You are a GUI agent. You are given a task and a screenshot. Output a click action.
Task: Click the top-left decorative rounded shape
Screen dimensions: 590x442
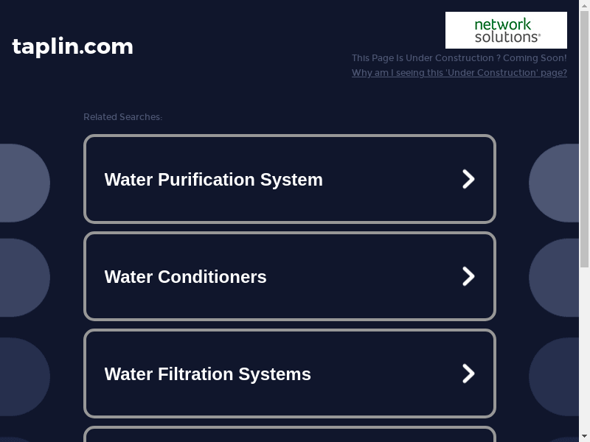[24, 183]
